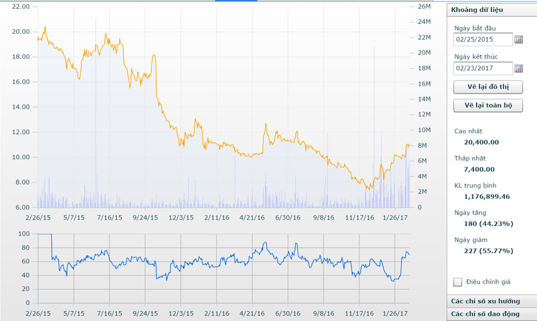Image resolution: width=537 pixels, height=321 pixels.
Task: Click the Ngày giảm figure 227 (55.77%)
Action: 481,251
